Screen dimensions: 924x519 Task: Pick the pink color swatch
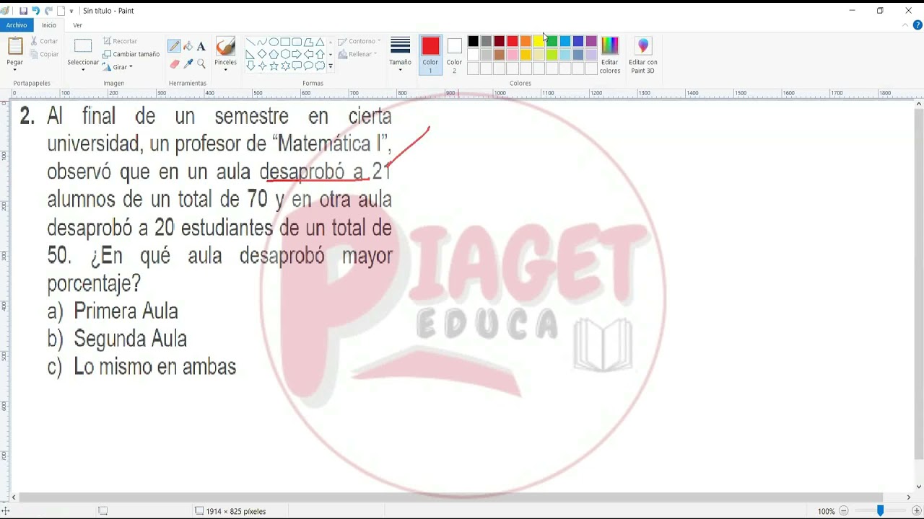513,55
